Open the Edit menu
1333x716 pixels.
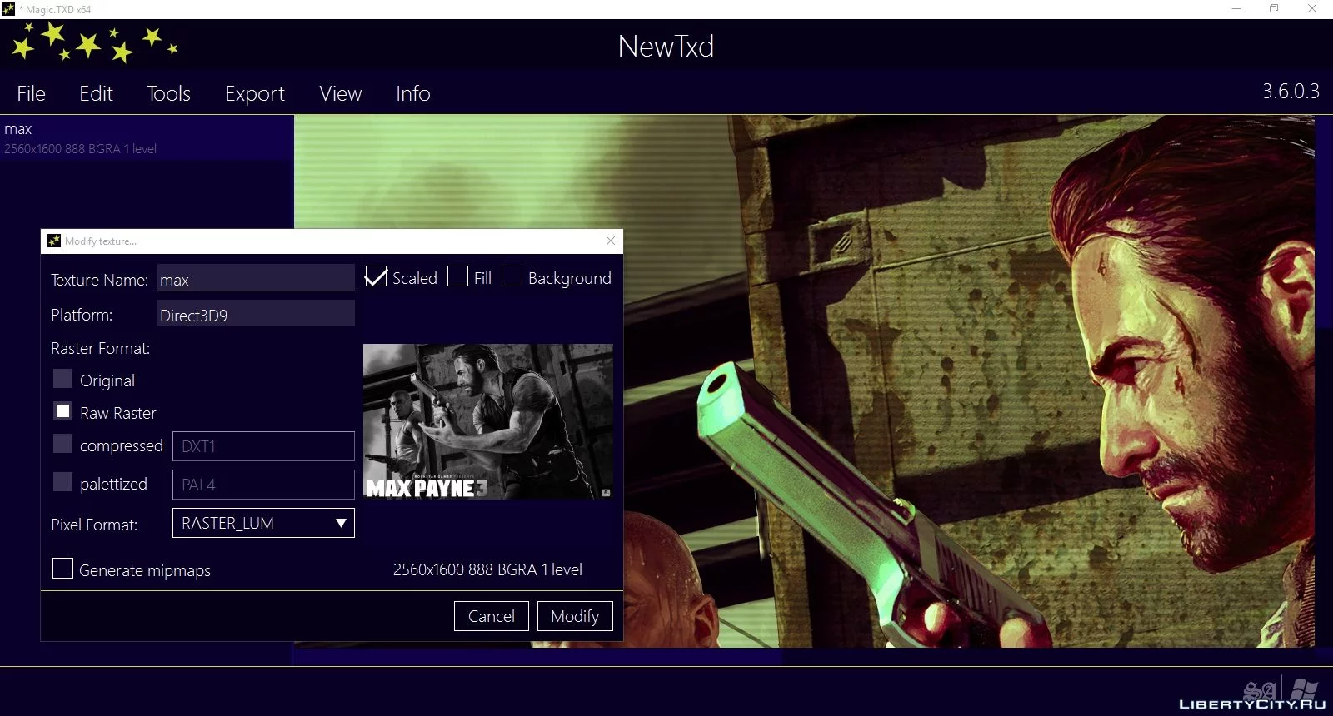click(96, 93)
